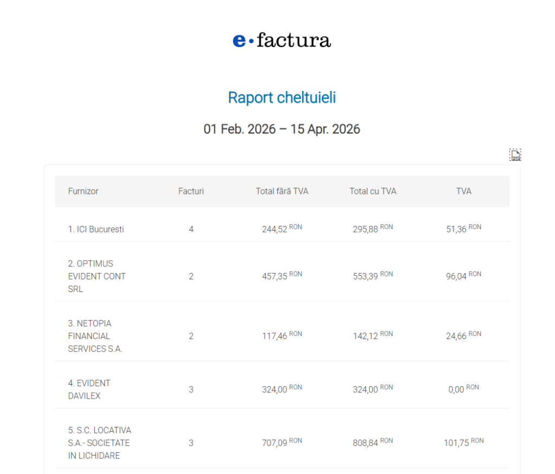This screenshot has width=555, height=474.
Task: Click the invoice count 4 for ICI Bucuresti
Action: pos(191,229)
